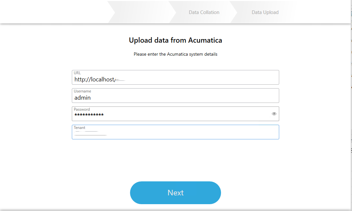
Task: Select the blank first wizard step arrow
Action: point(141,12)
